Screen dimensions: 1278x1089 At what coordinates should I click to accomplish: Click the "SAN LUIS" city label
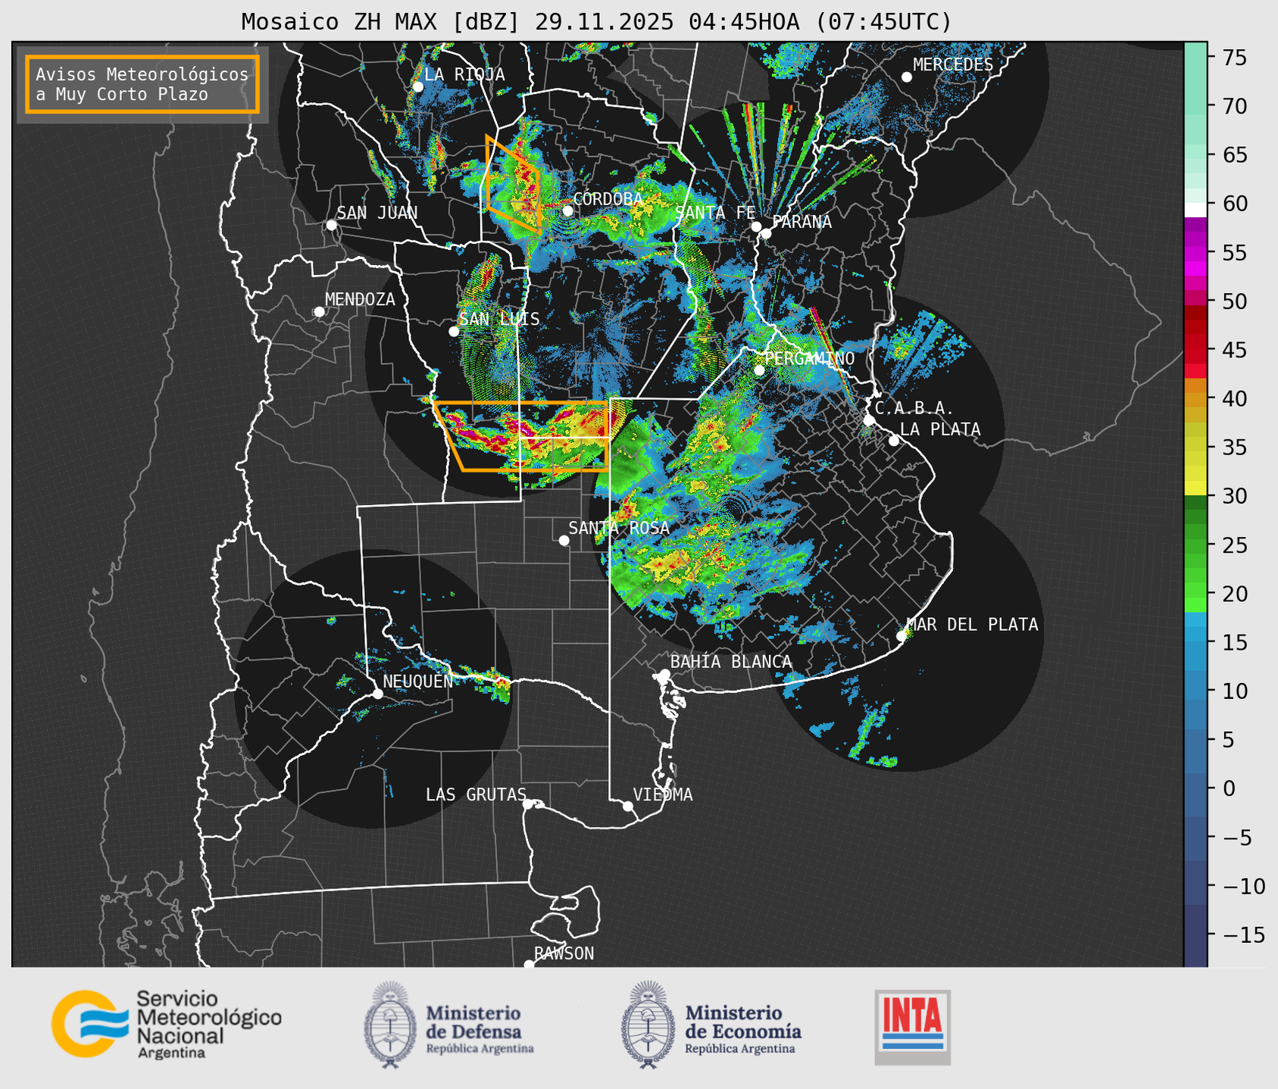pyautogui.click(x=499, y=319)
